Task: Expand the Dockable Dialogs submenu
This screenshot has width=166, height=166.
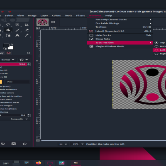Action: 120,23
